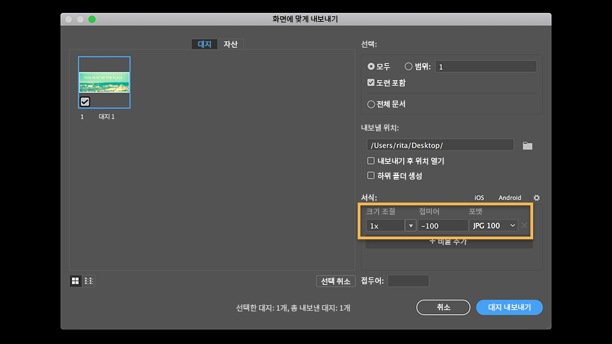Switch to large thumbnail grid view

[75, 281]
